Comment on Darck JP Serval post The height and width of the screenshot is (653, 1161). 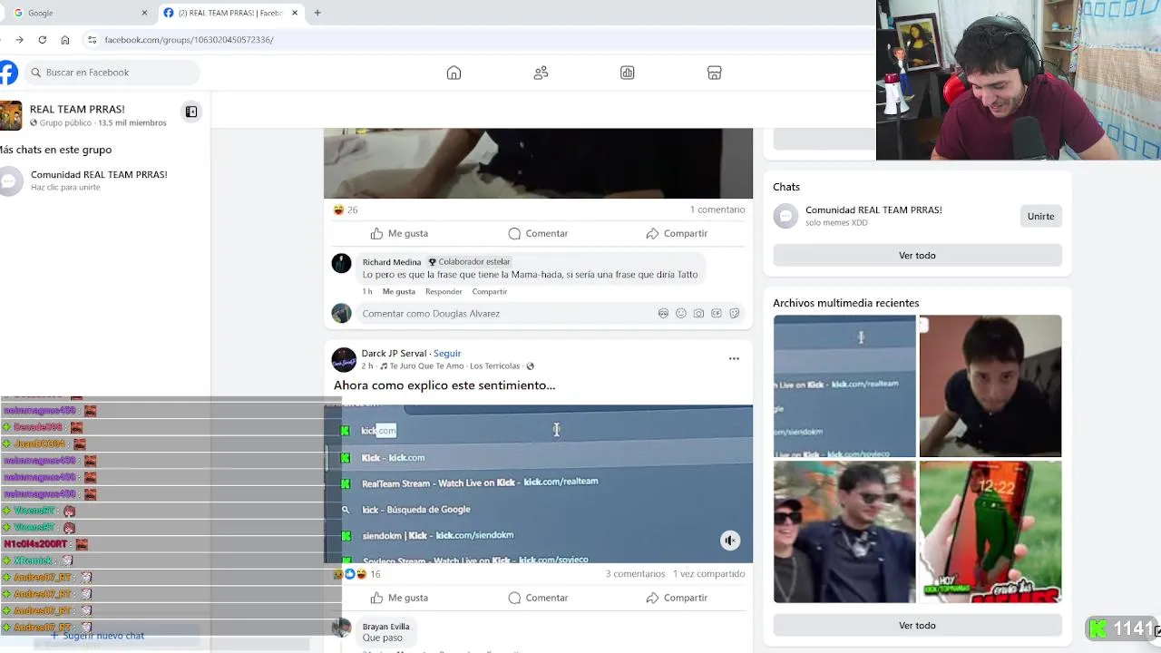point(538,598)
